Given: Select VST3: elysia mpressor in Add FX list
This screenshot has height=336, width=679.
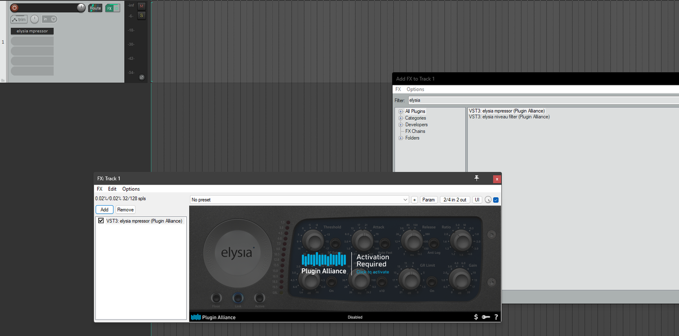Looking at the screenshot, I should (507, 111).
